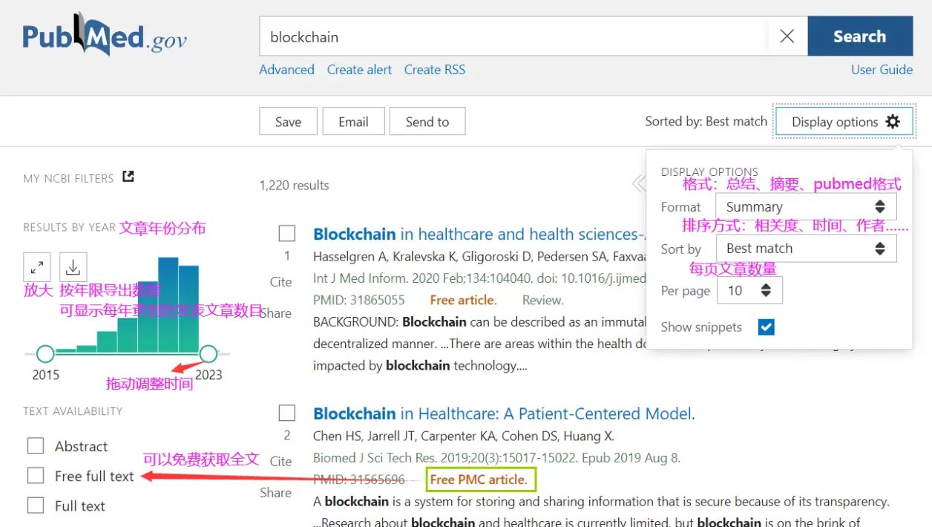Click the Display options gear icon
932x527 pixels.
pos(893,122)
